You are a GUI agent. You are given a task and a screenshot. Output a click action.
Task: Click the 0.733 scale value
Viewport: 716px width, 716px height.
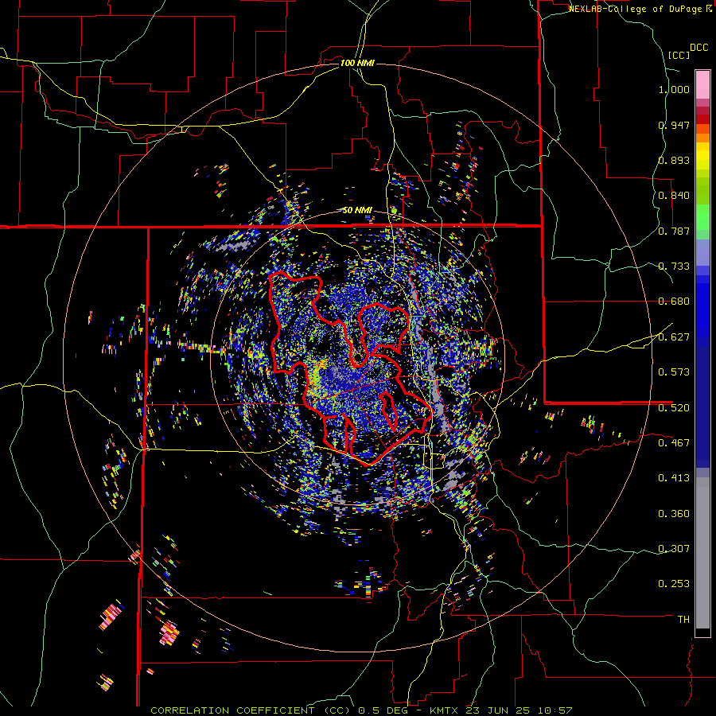pos(674,267)
